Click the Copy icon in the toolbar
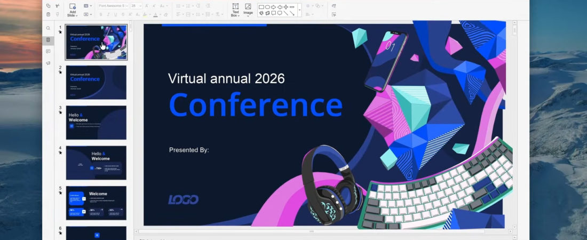The width and height of the screenshot is (587, 240). click(x=48, y=6)
